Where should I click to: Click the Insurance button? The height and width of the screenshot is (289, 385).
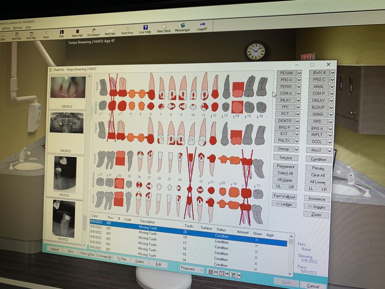[316, 199]
